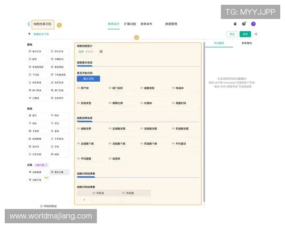Switch to 数据管理 tab
This screenshot has height=228, width=285.
[171, 24]
